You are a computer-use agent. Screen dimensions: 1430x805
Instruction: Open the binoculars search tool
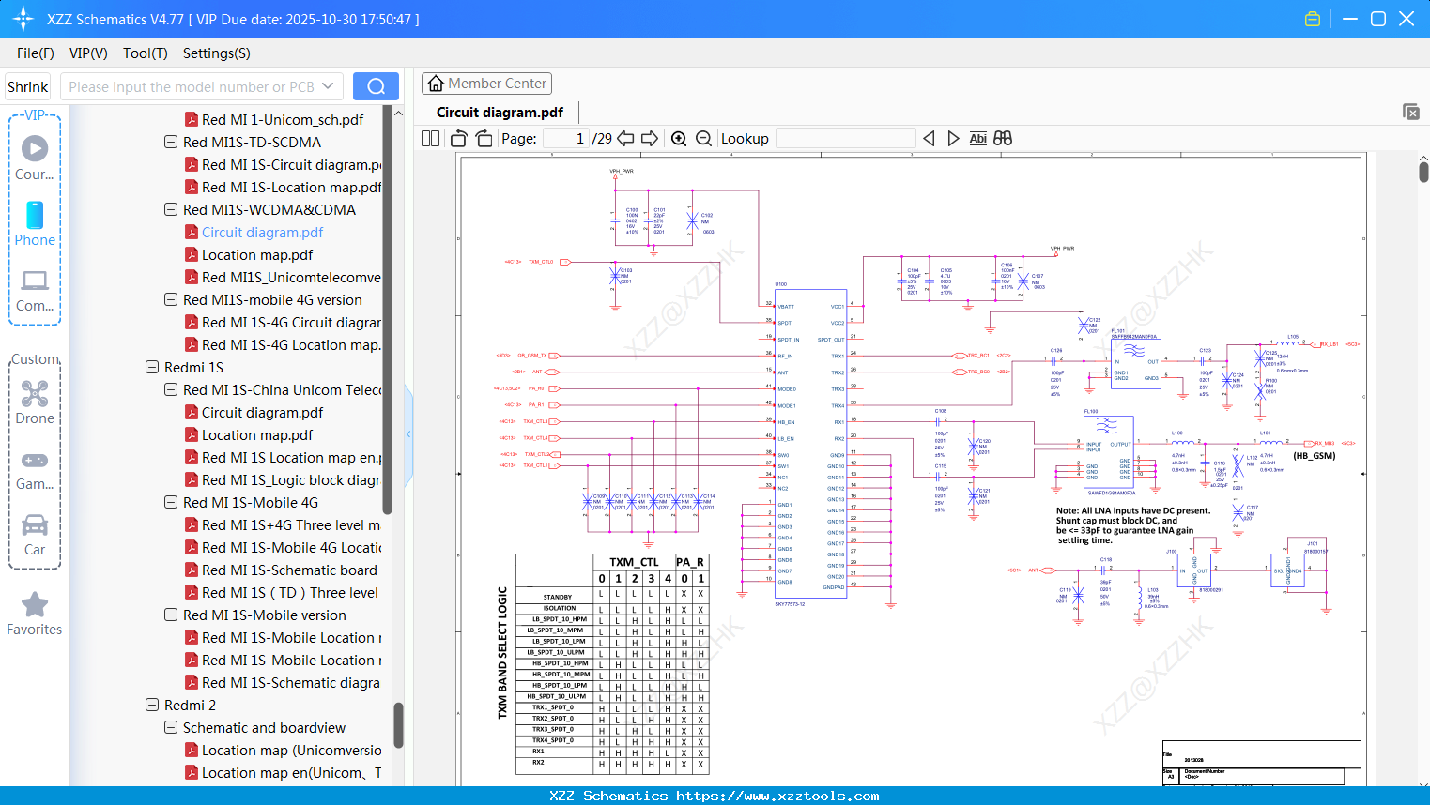(1003, 138)
